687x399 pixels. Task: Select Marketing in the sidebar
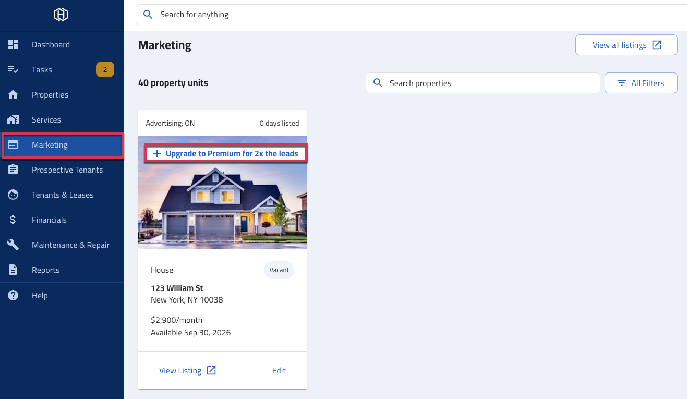(x=62, y=145)
